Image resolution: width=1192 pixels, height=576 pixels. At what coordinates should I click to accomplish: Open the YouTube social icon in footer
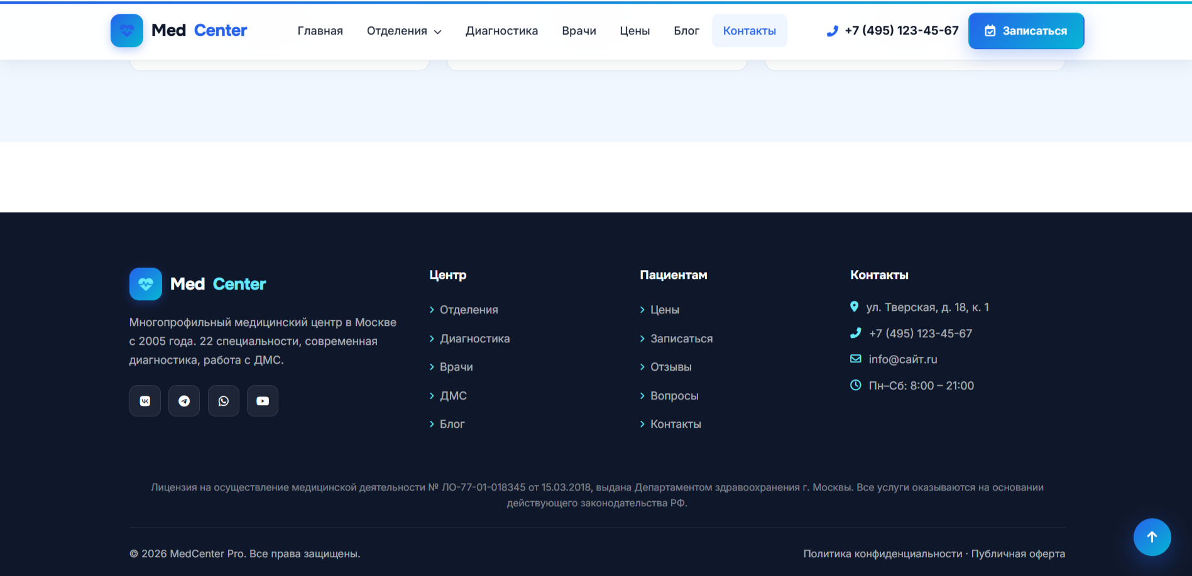tap(263, 401)
